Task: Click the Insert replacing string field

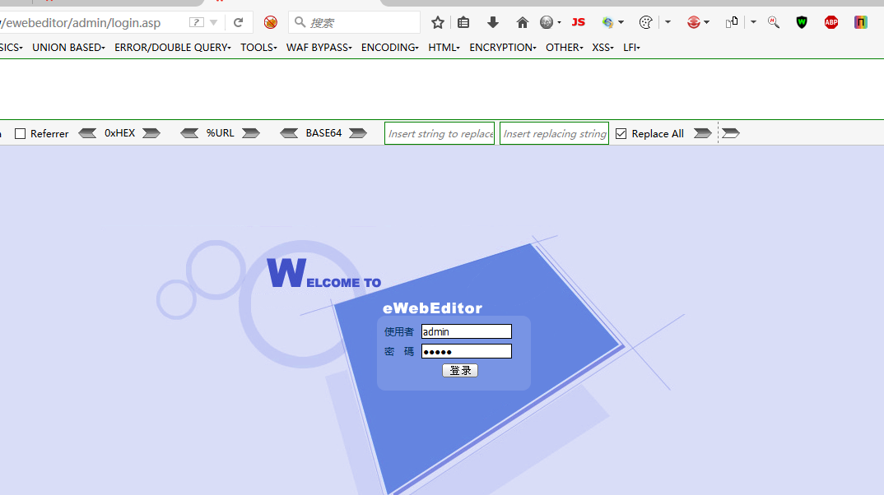Action: tap(554, 133)
